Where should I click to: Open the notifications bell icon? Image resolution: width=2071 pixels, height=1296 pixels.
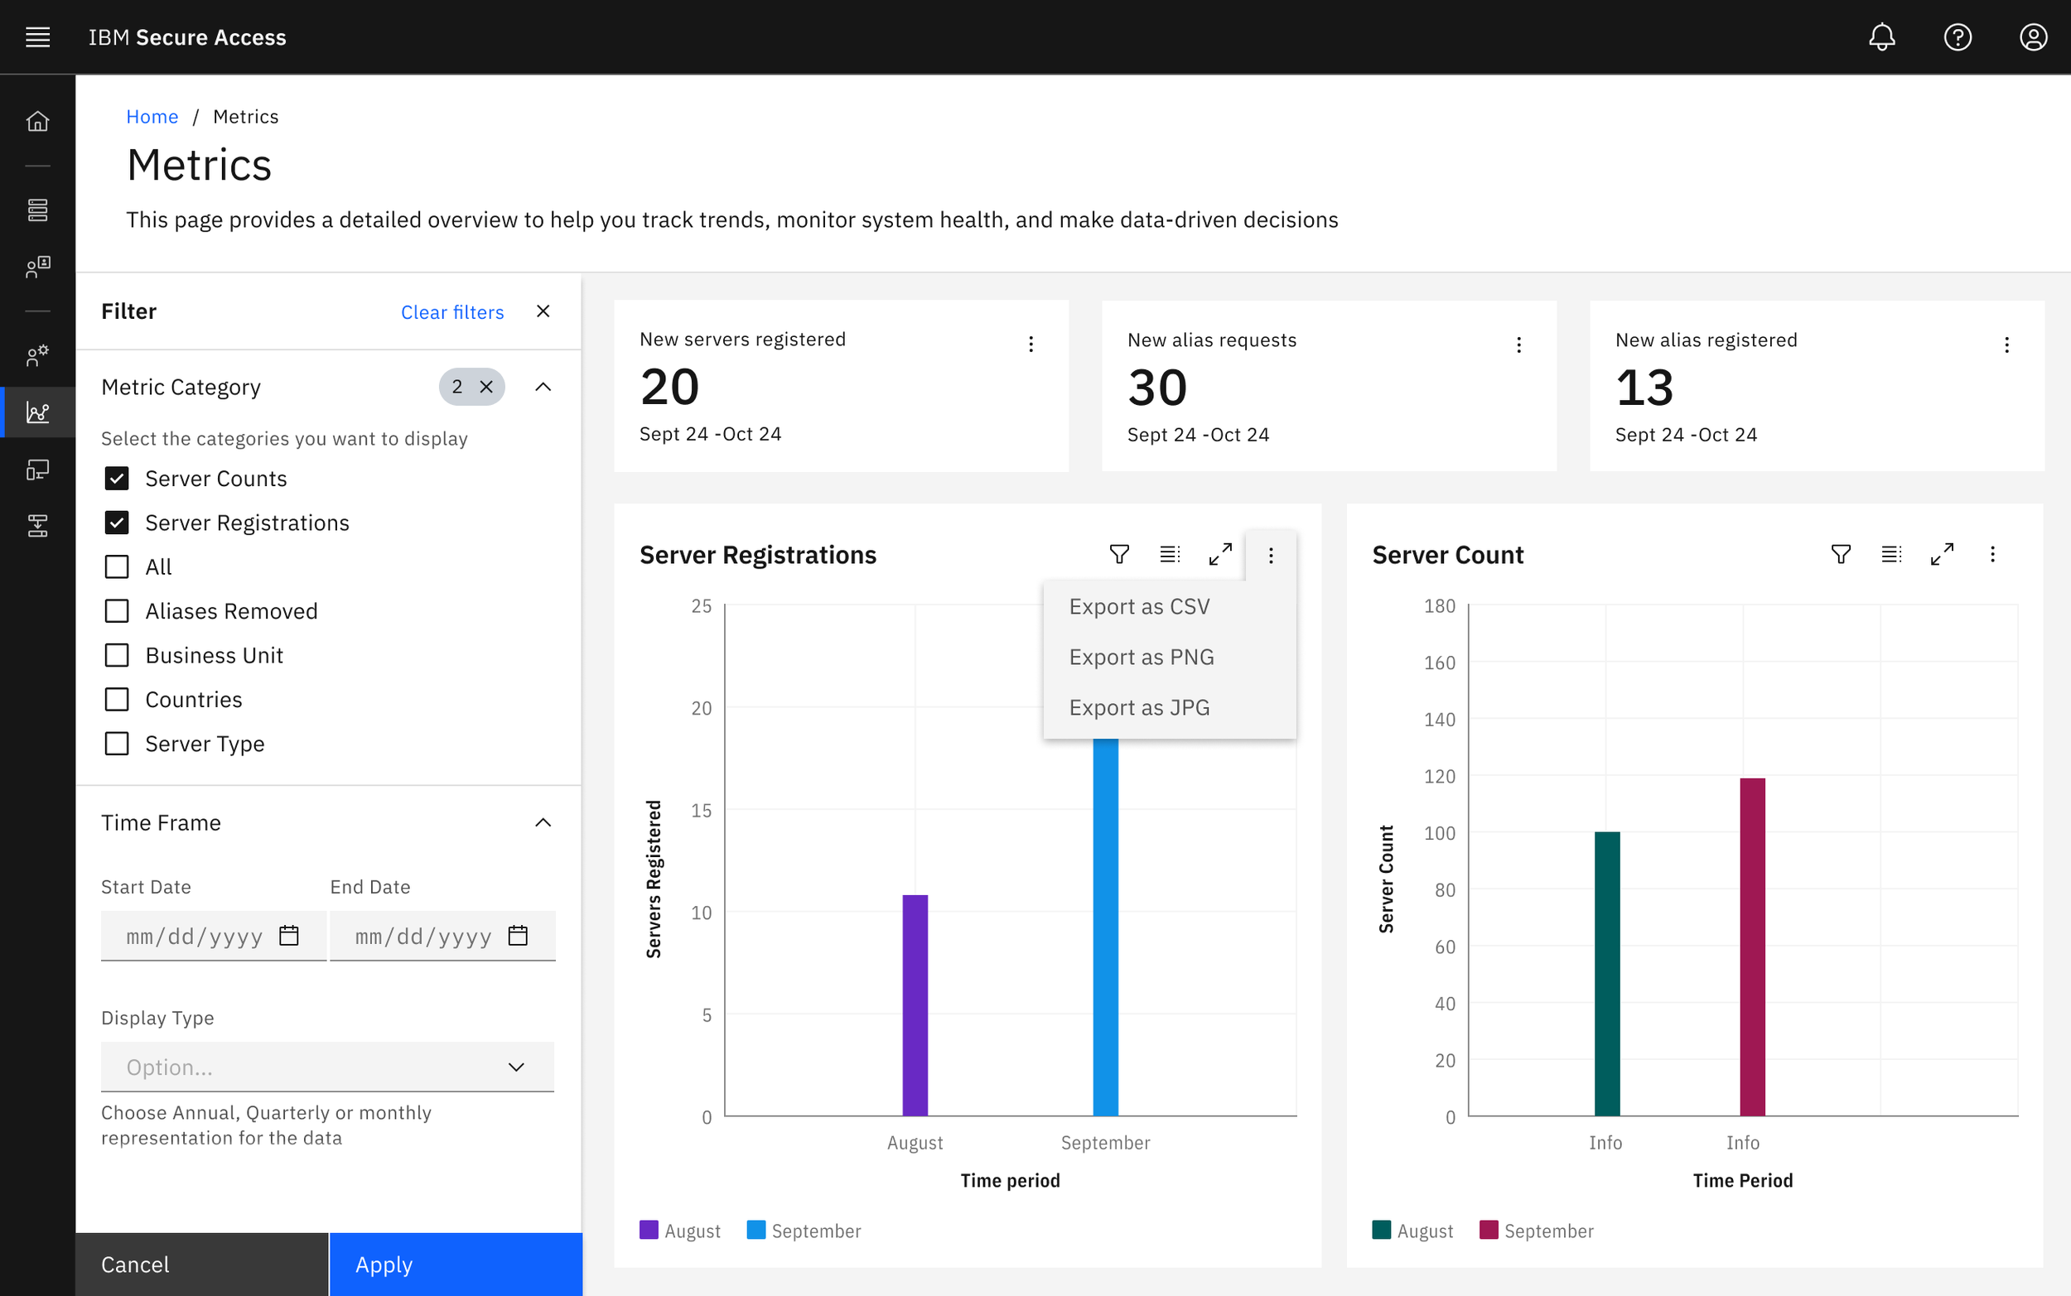[1881, 37]
